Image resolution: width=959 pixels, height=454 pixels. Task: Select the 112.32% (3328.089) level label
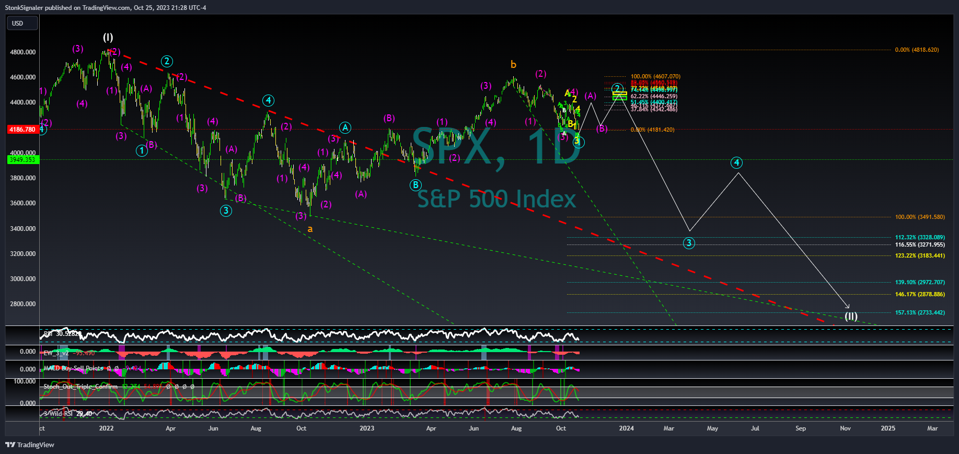920,238
